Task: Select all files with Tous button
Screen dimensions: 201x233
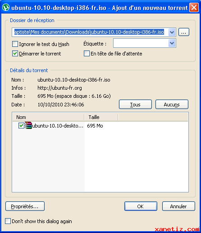Action: pyautogui.click(x=135, y=105)
